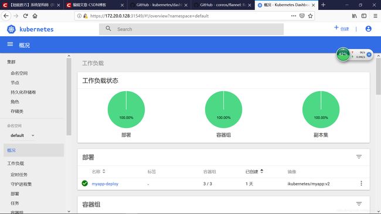
Task: Sort deployments by 已创建 column
Action: (x=254, y=171)
